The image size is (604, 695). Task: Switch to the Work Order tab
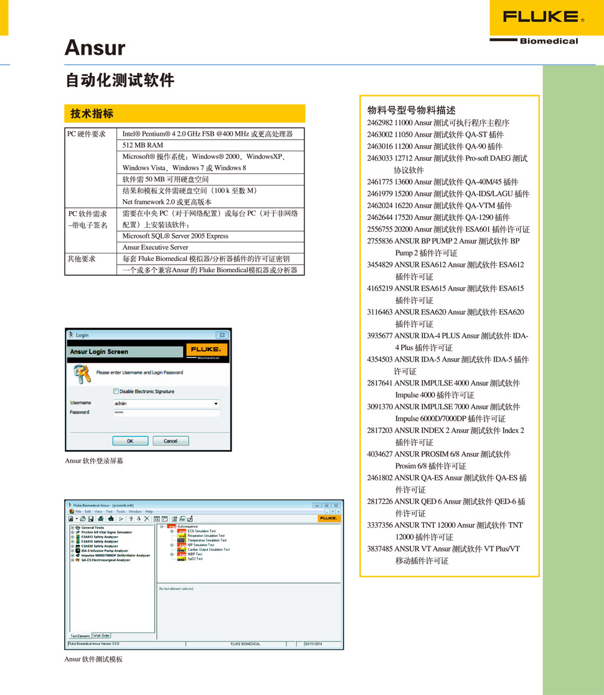coord(101,636)
